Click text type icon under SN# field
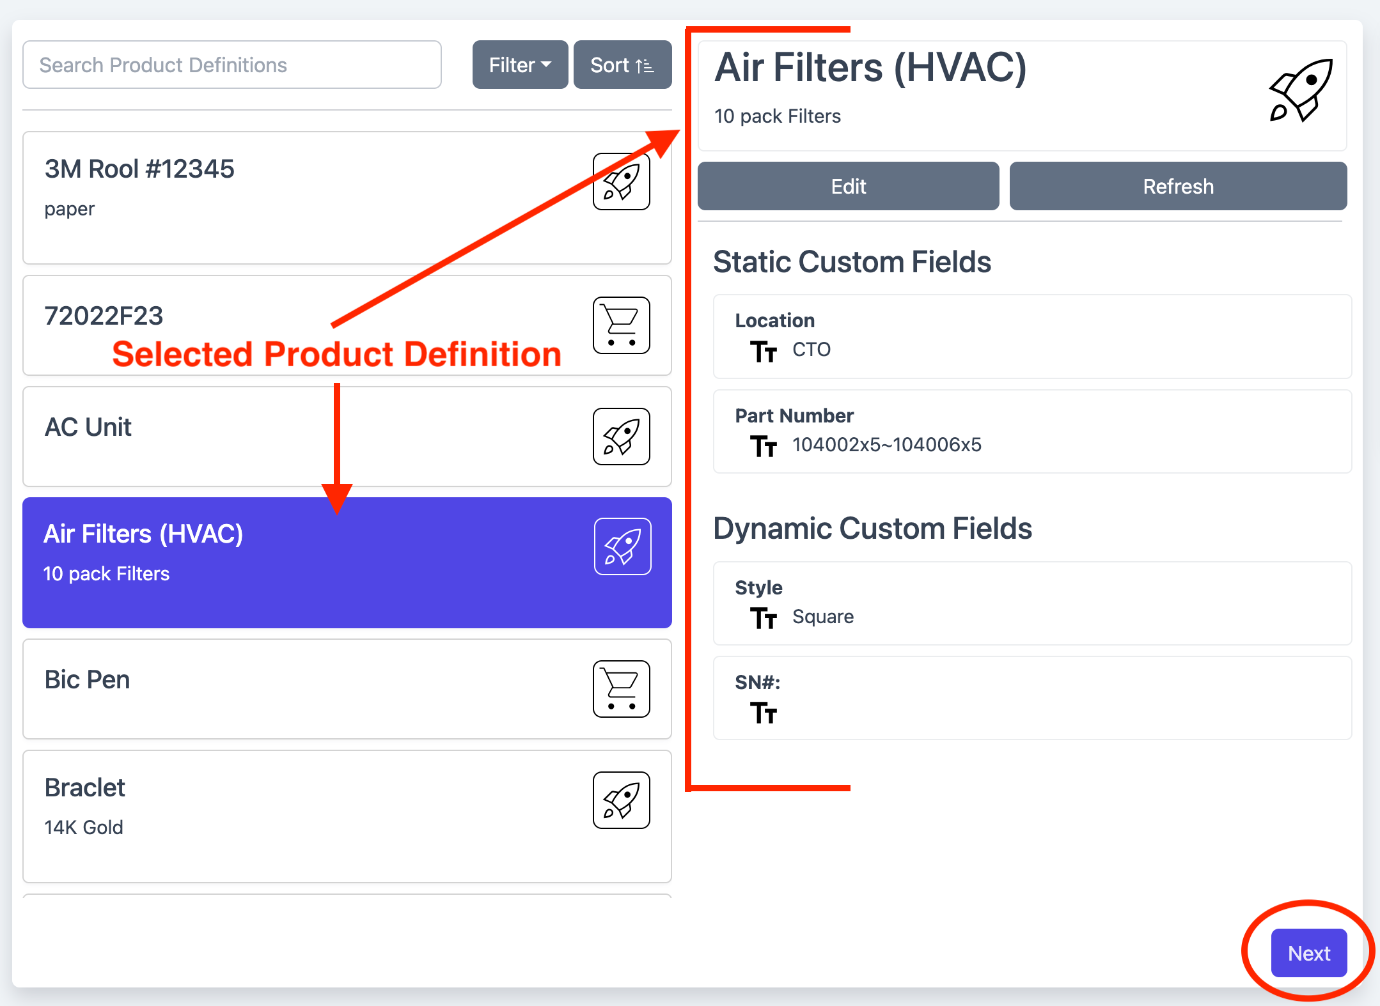The image size is (1380, 1006). (764, 713)
